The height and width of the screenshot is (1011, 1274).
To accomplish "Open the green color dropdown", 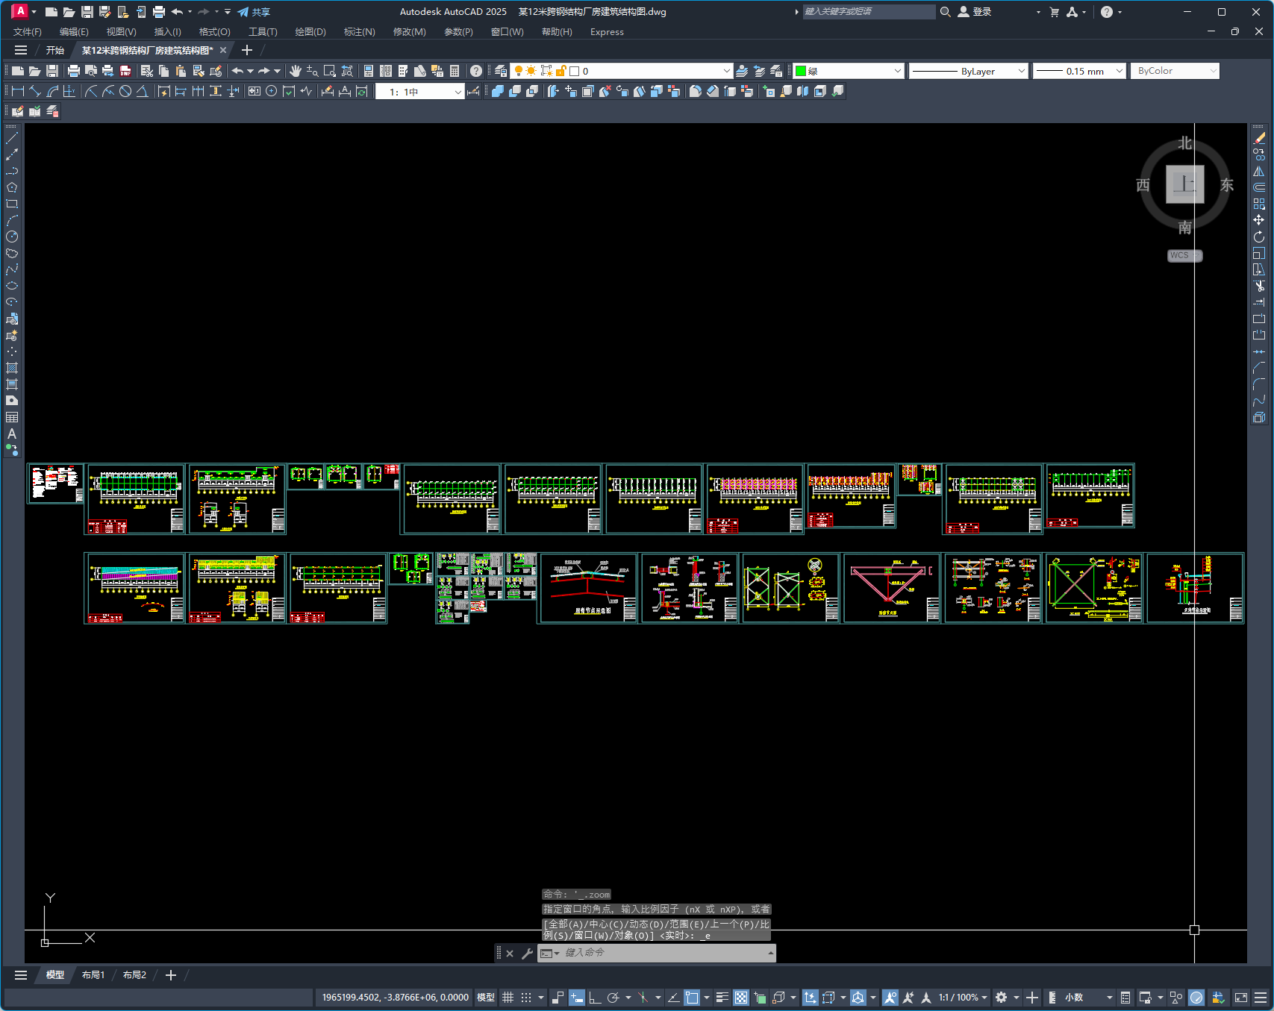I will point(849,71).
